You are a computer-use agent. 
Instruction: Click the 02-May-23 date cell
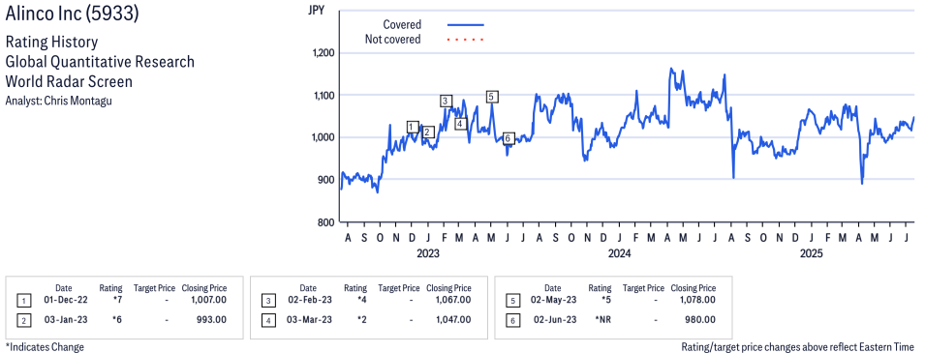click(x=553, y=300)
